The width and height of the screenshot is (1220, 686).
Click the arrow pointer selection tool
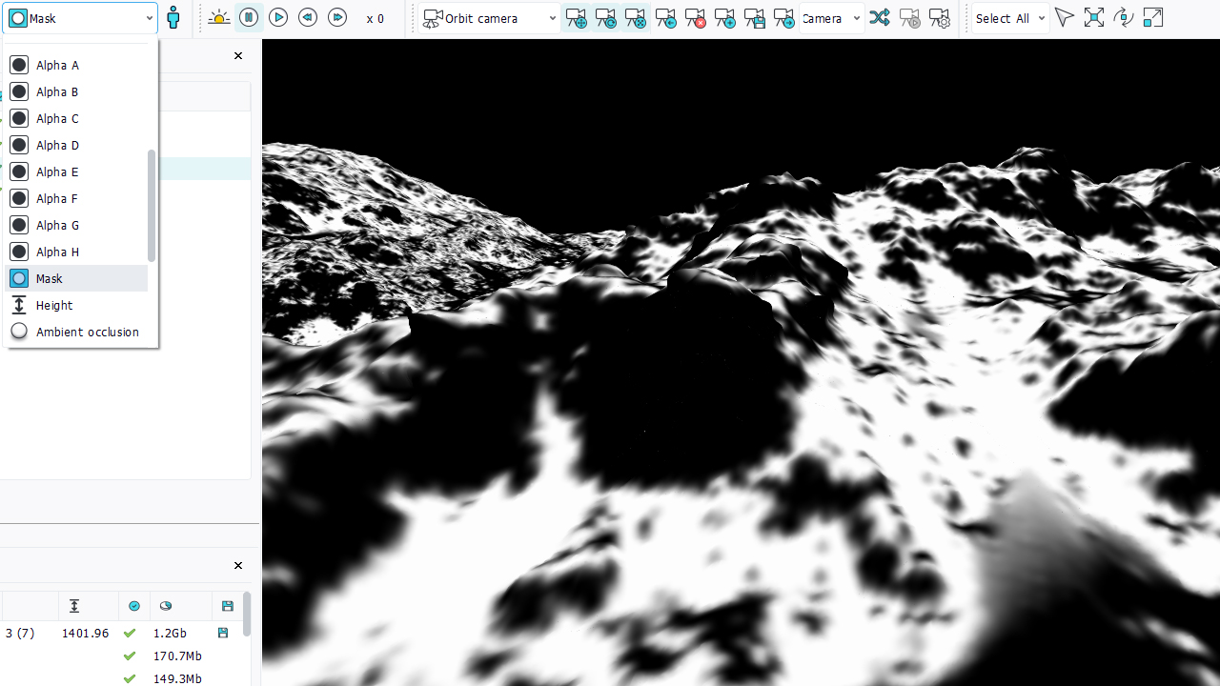point(1065,18)
